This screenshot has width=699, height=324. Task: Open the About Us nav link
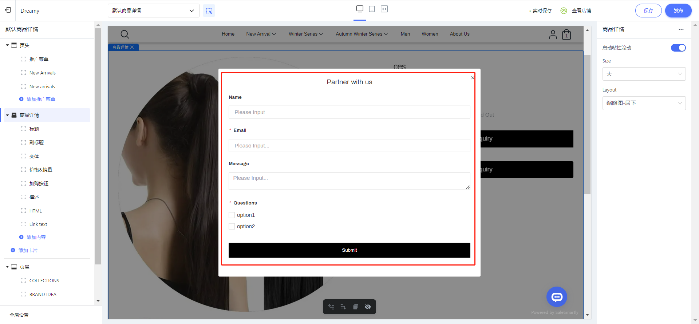pyautogui.click(x=460, y=34)
